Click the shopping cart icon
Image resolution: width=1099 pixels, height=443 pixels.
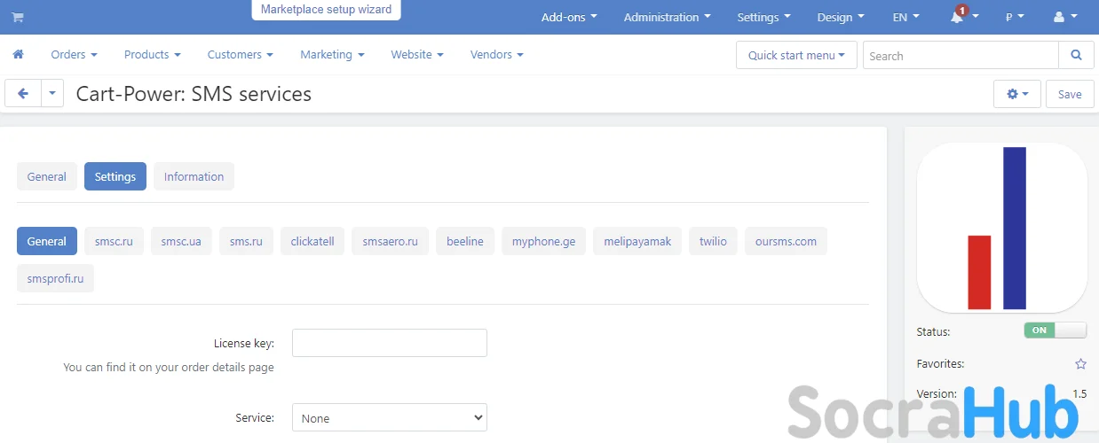tap(18, 18)
